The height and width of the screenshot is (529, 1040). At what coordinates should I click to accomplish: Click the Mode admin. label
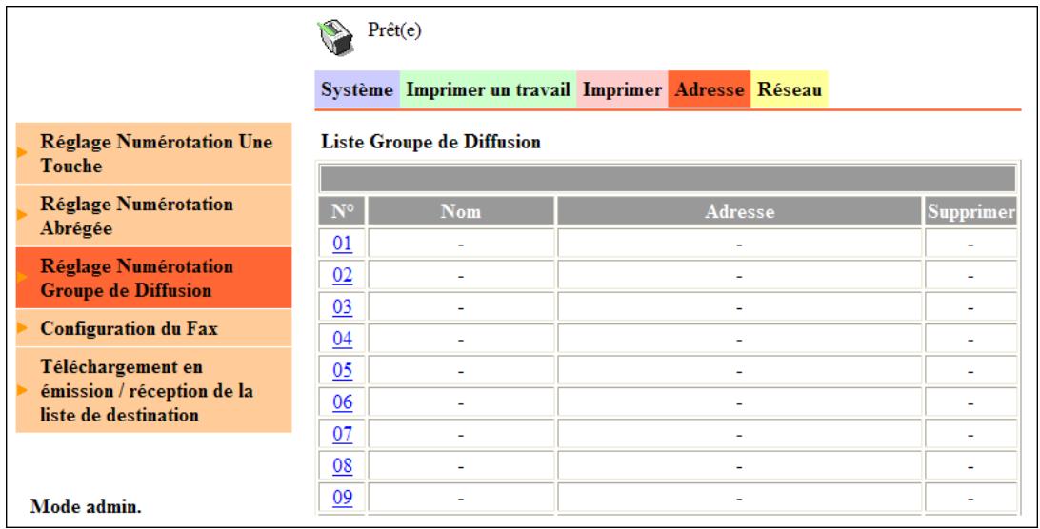[x=86, y=506]
